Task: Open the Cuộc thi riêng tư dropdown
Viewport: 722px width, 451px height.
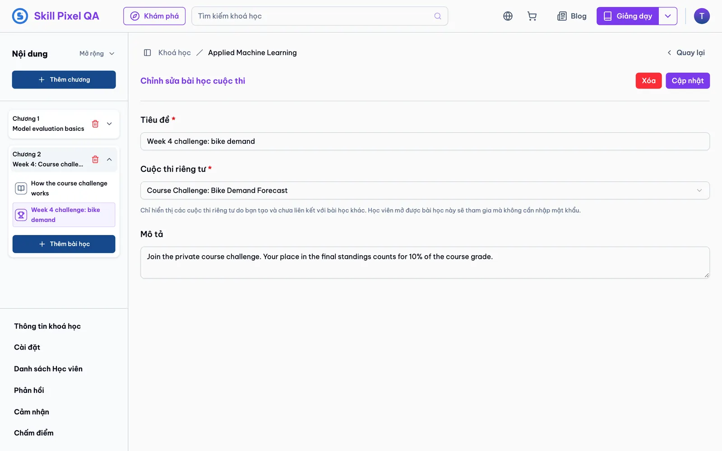Action: click(x=425, y=190)
